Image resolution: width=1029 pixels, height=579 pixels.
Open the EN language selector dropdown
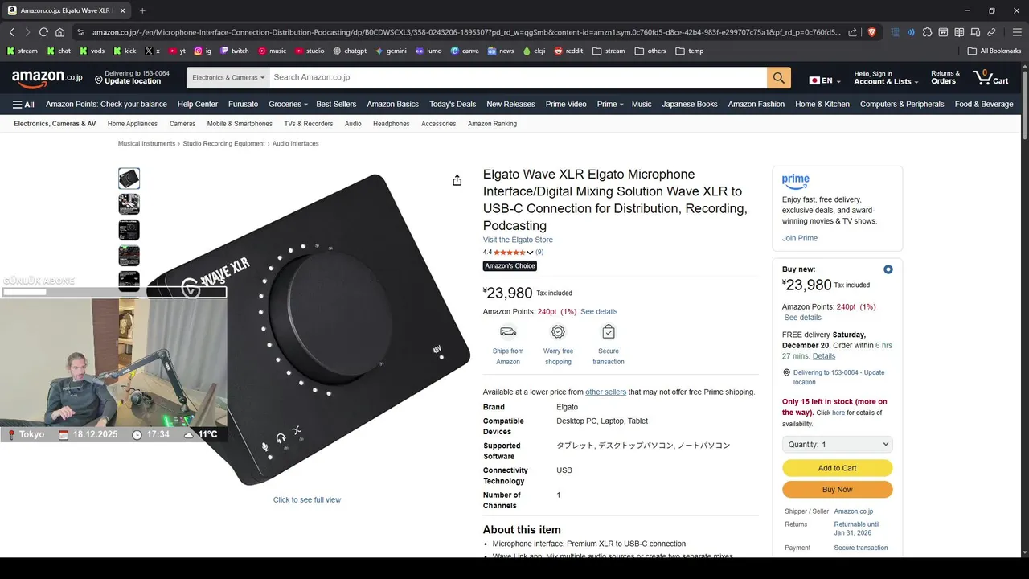tap(825, 80)
